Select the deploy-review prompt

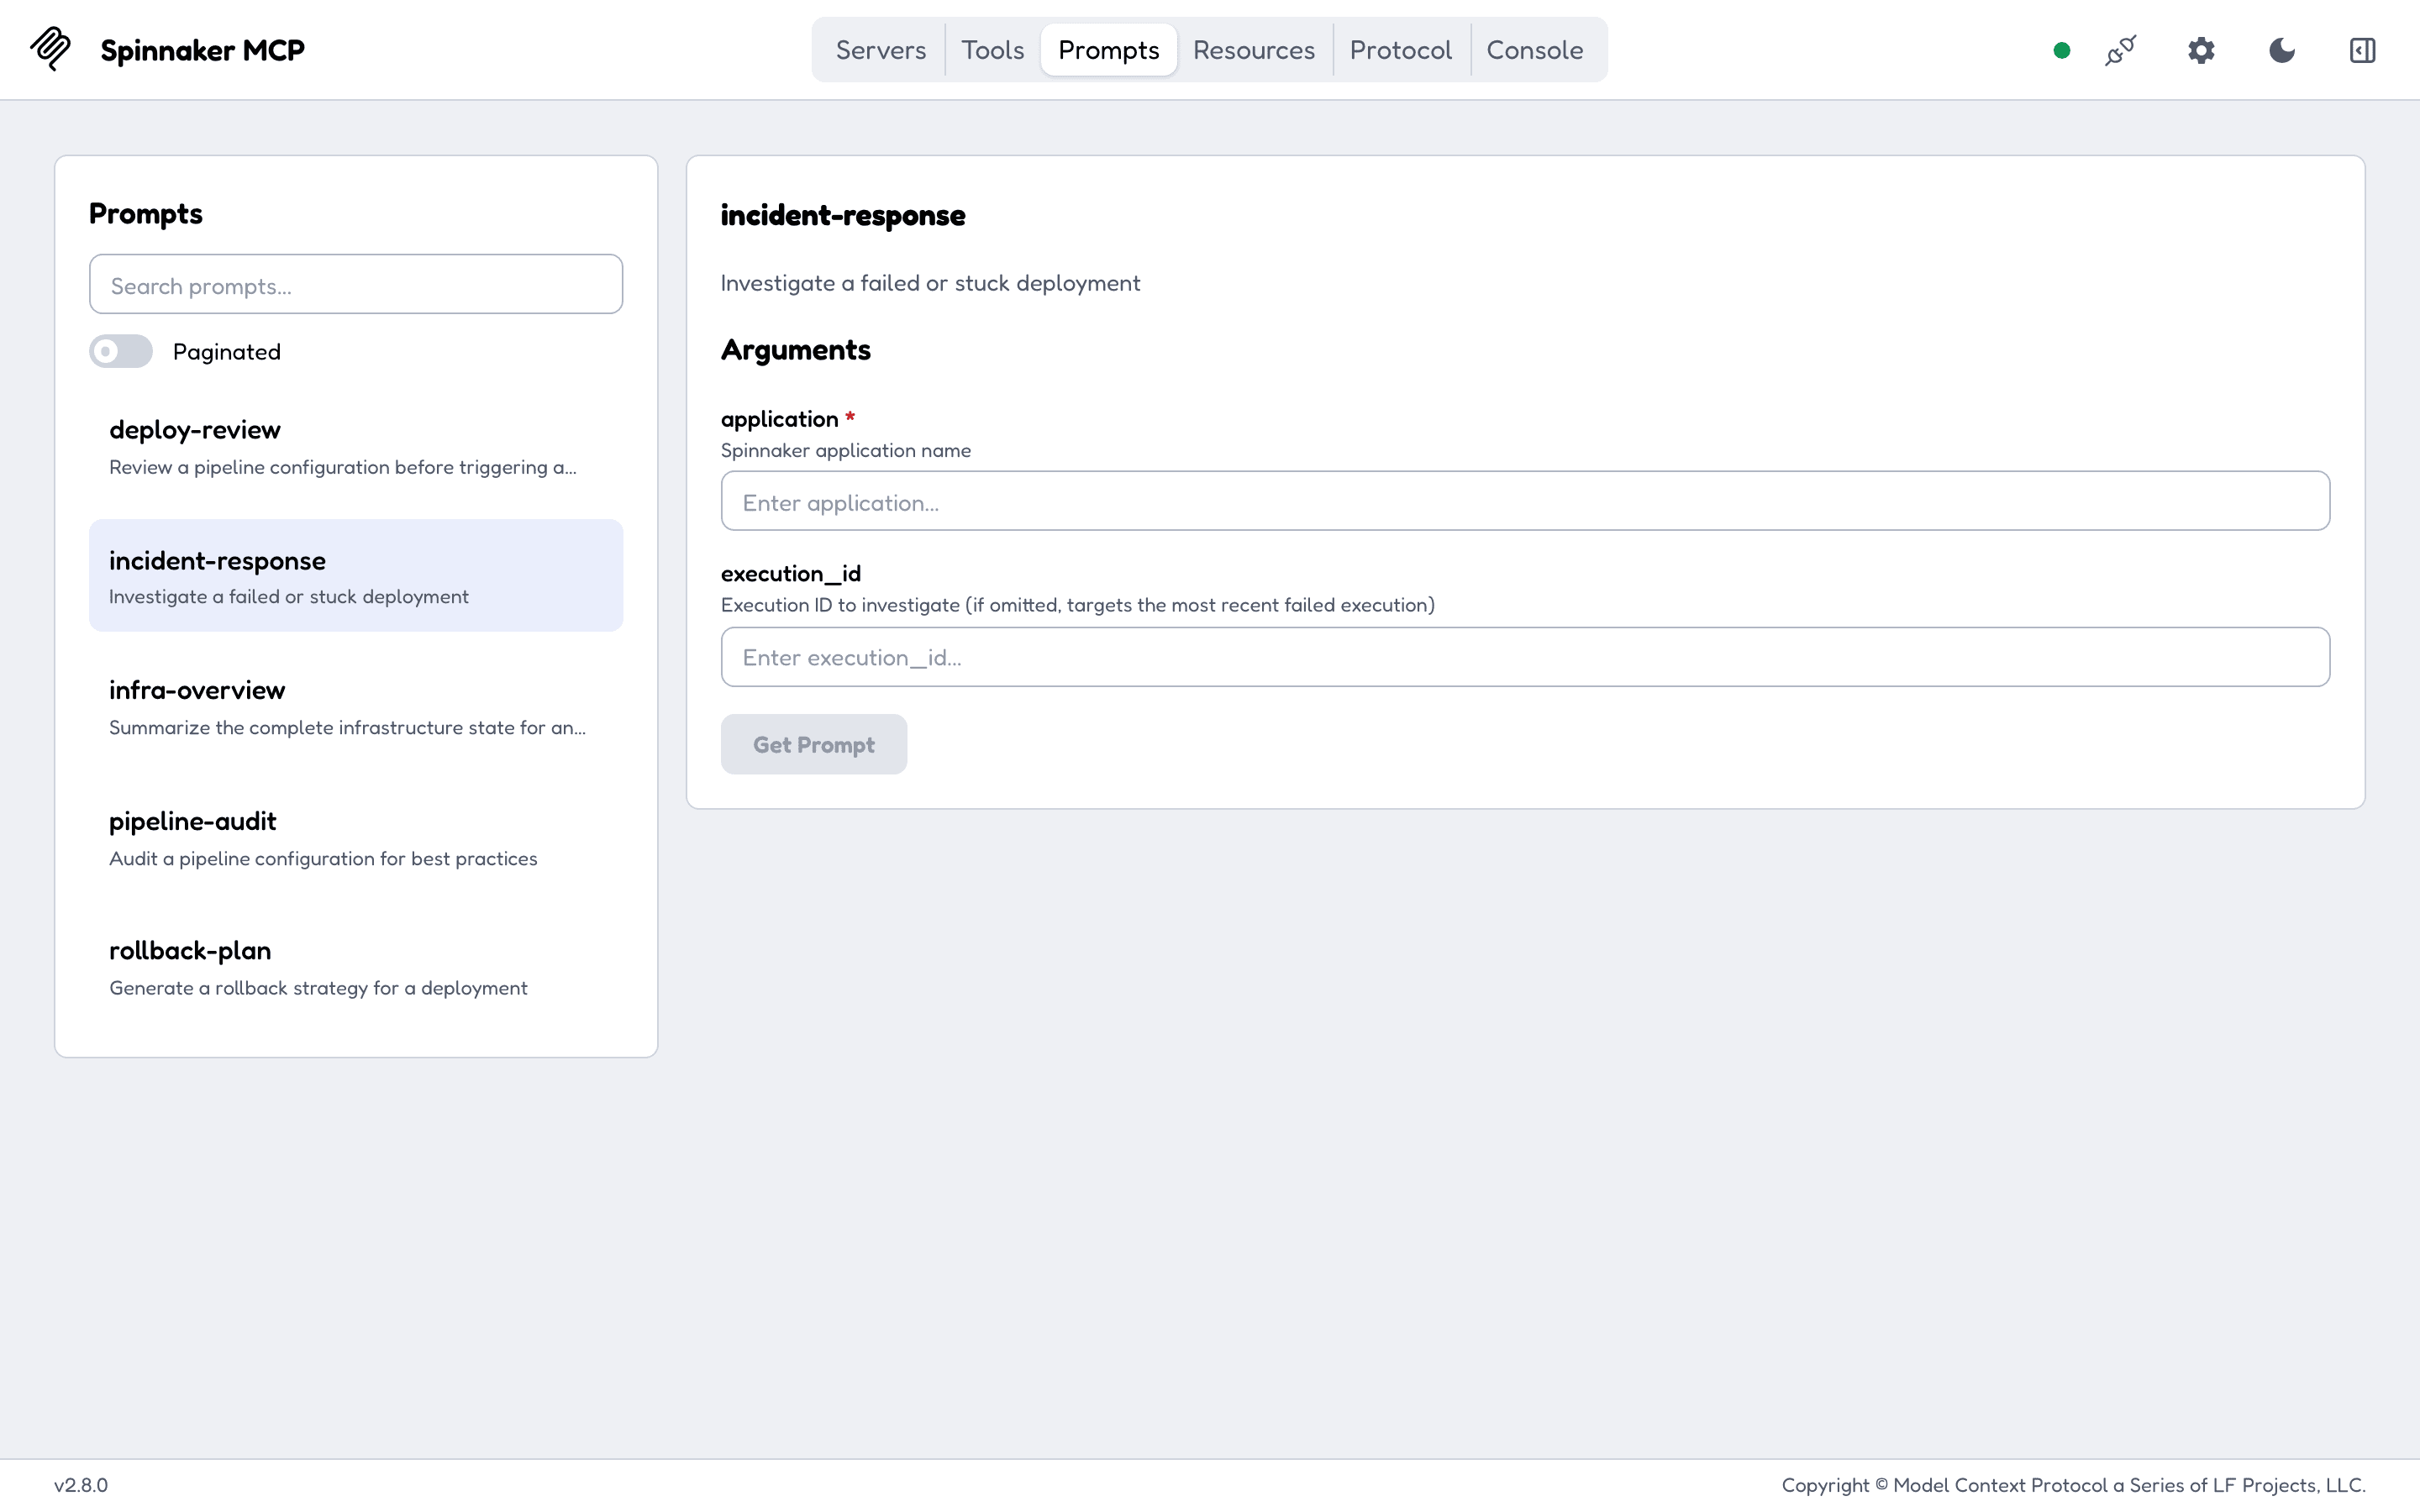[356, 446]
